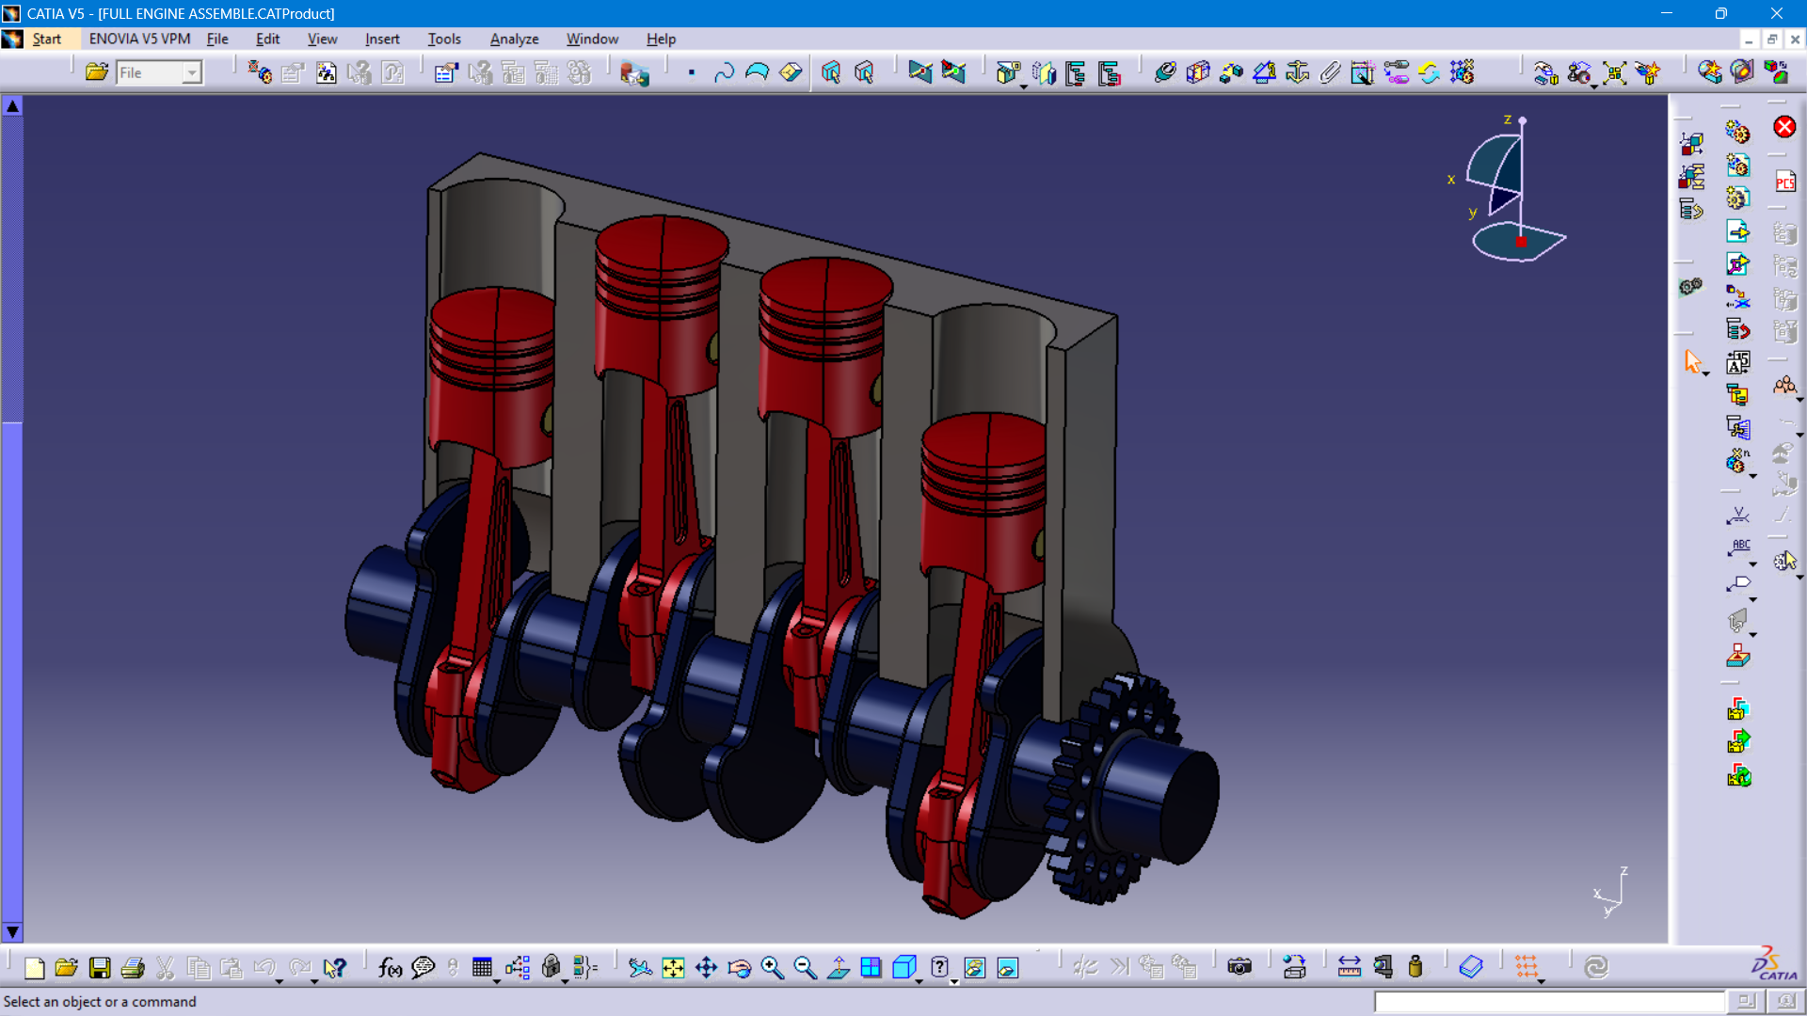
Task: Toggle the Fly Mode airplane icon
Action: click(640, 967)
